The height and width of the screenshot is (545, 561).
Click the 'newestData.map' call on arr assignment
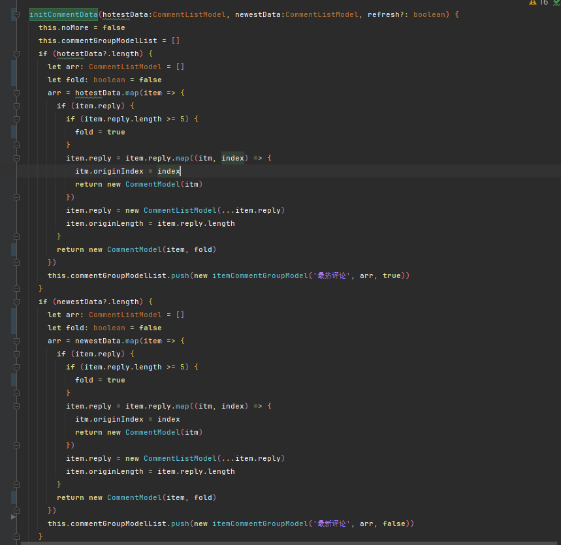coord(106,341)
